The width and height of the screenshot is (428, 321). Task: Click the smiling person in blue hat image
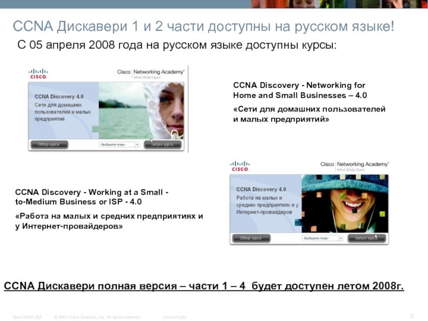345,204
